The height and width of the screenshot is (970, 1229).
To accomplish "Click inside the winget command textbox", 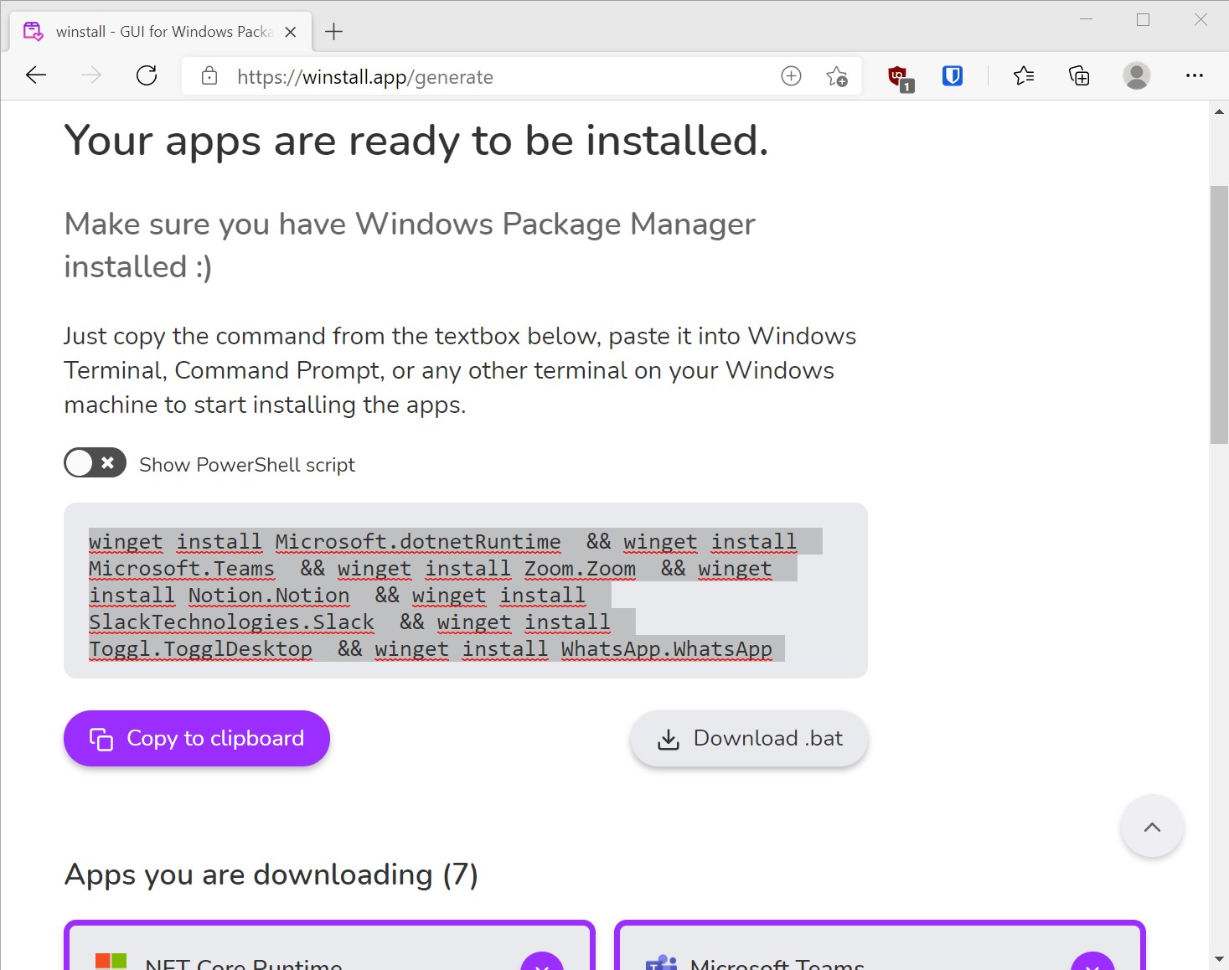I will tap(466, 591).
